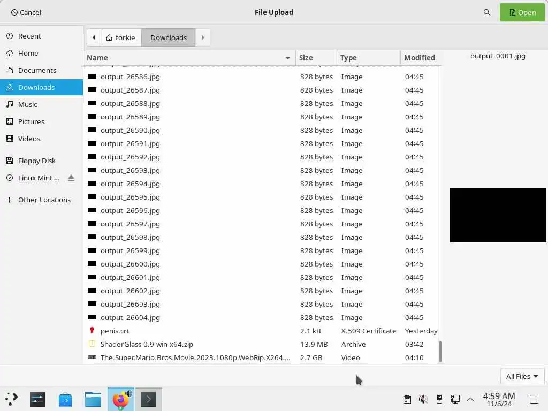548x411 pixels.
Task: Open the software store taskbar icon
Action: point(65,399)
